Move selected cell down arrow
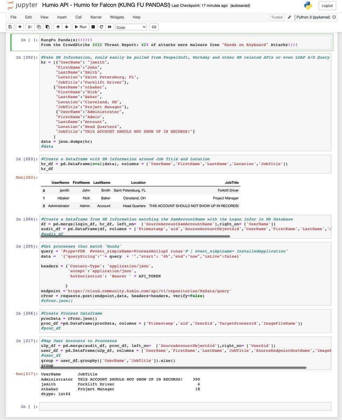This screenshot has width=342, height=420. click(x=66, y=27)
